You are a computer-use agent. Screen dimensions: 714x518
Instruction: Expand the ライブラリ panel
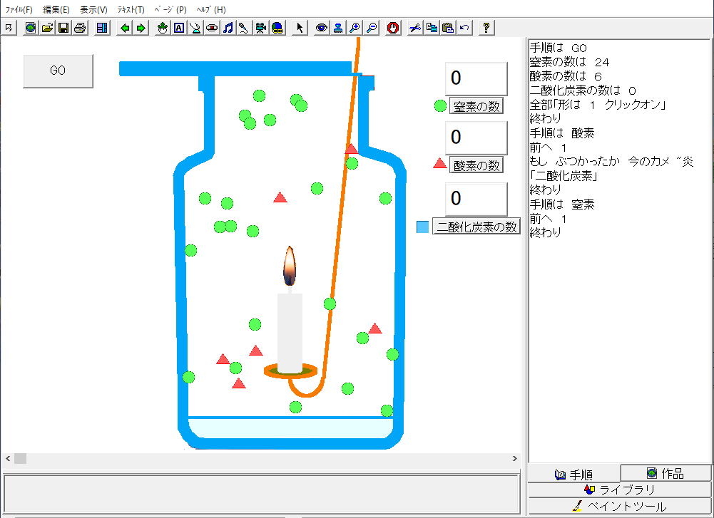619,489
